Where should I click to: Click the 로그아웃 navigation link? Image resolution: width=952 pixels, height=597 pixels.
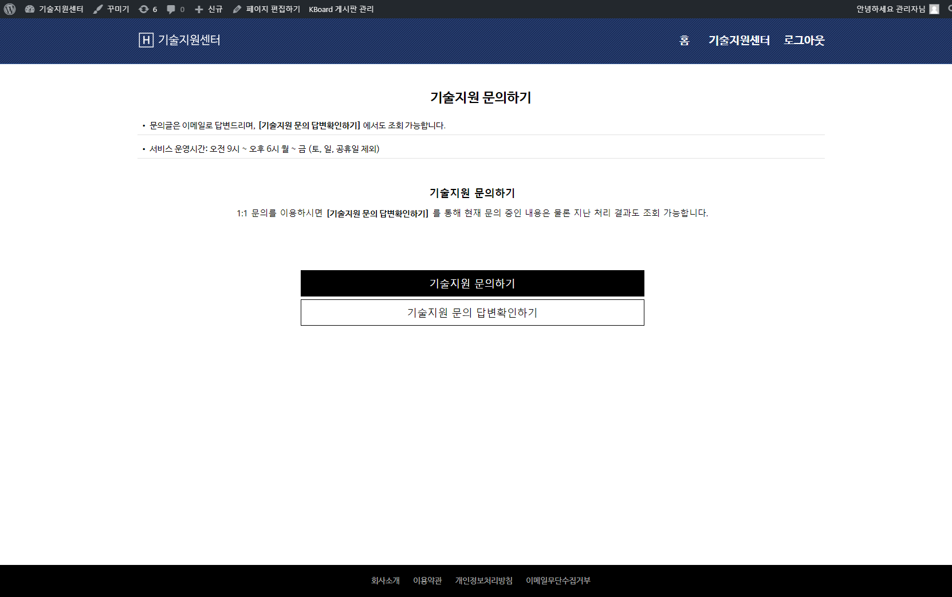[x=804, y=41]
